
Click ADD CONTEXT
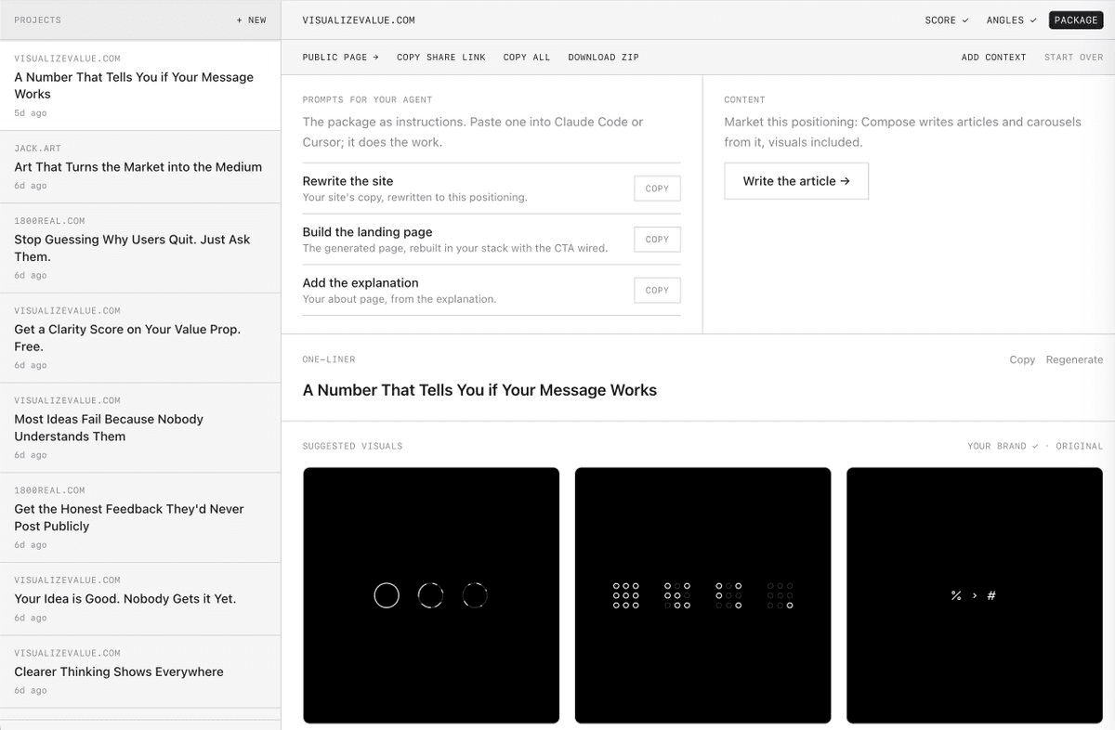(994, 58)
